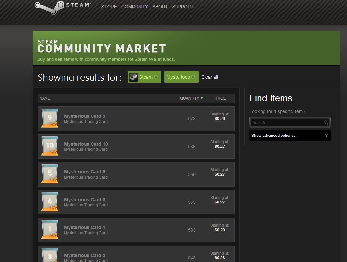347x262 pixels.
Task: Click the quantity value 578
Action: tap(192, 119)
